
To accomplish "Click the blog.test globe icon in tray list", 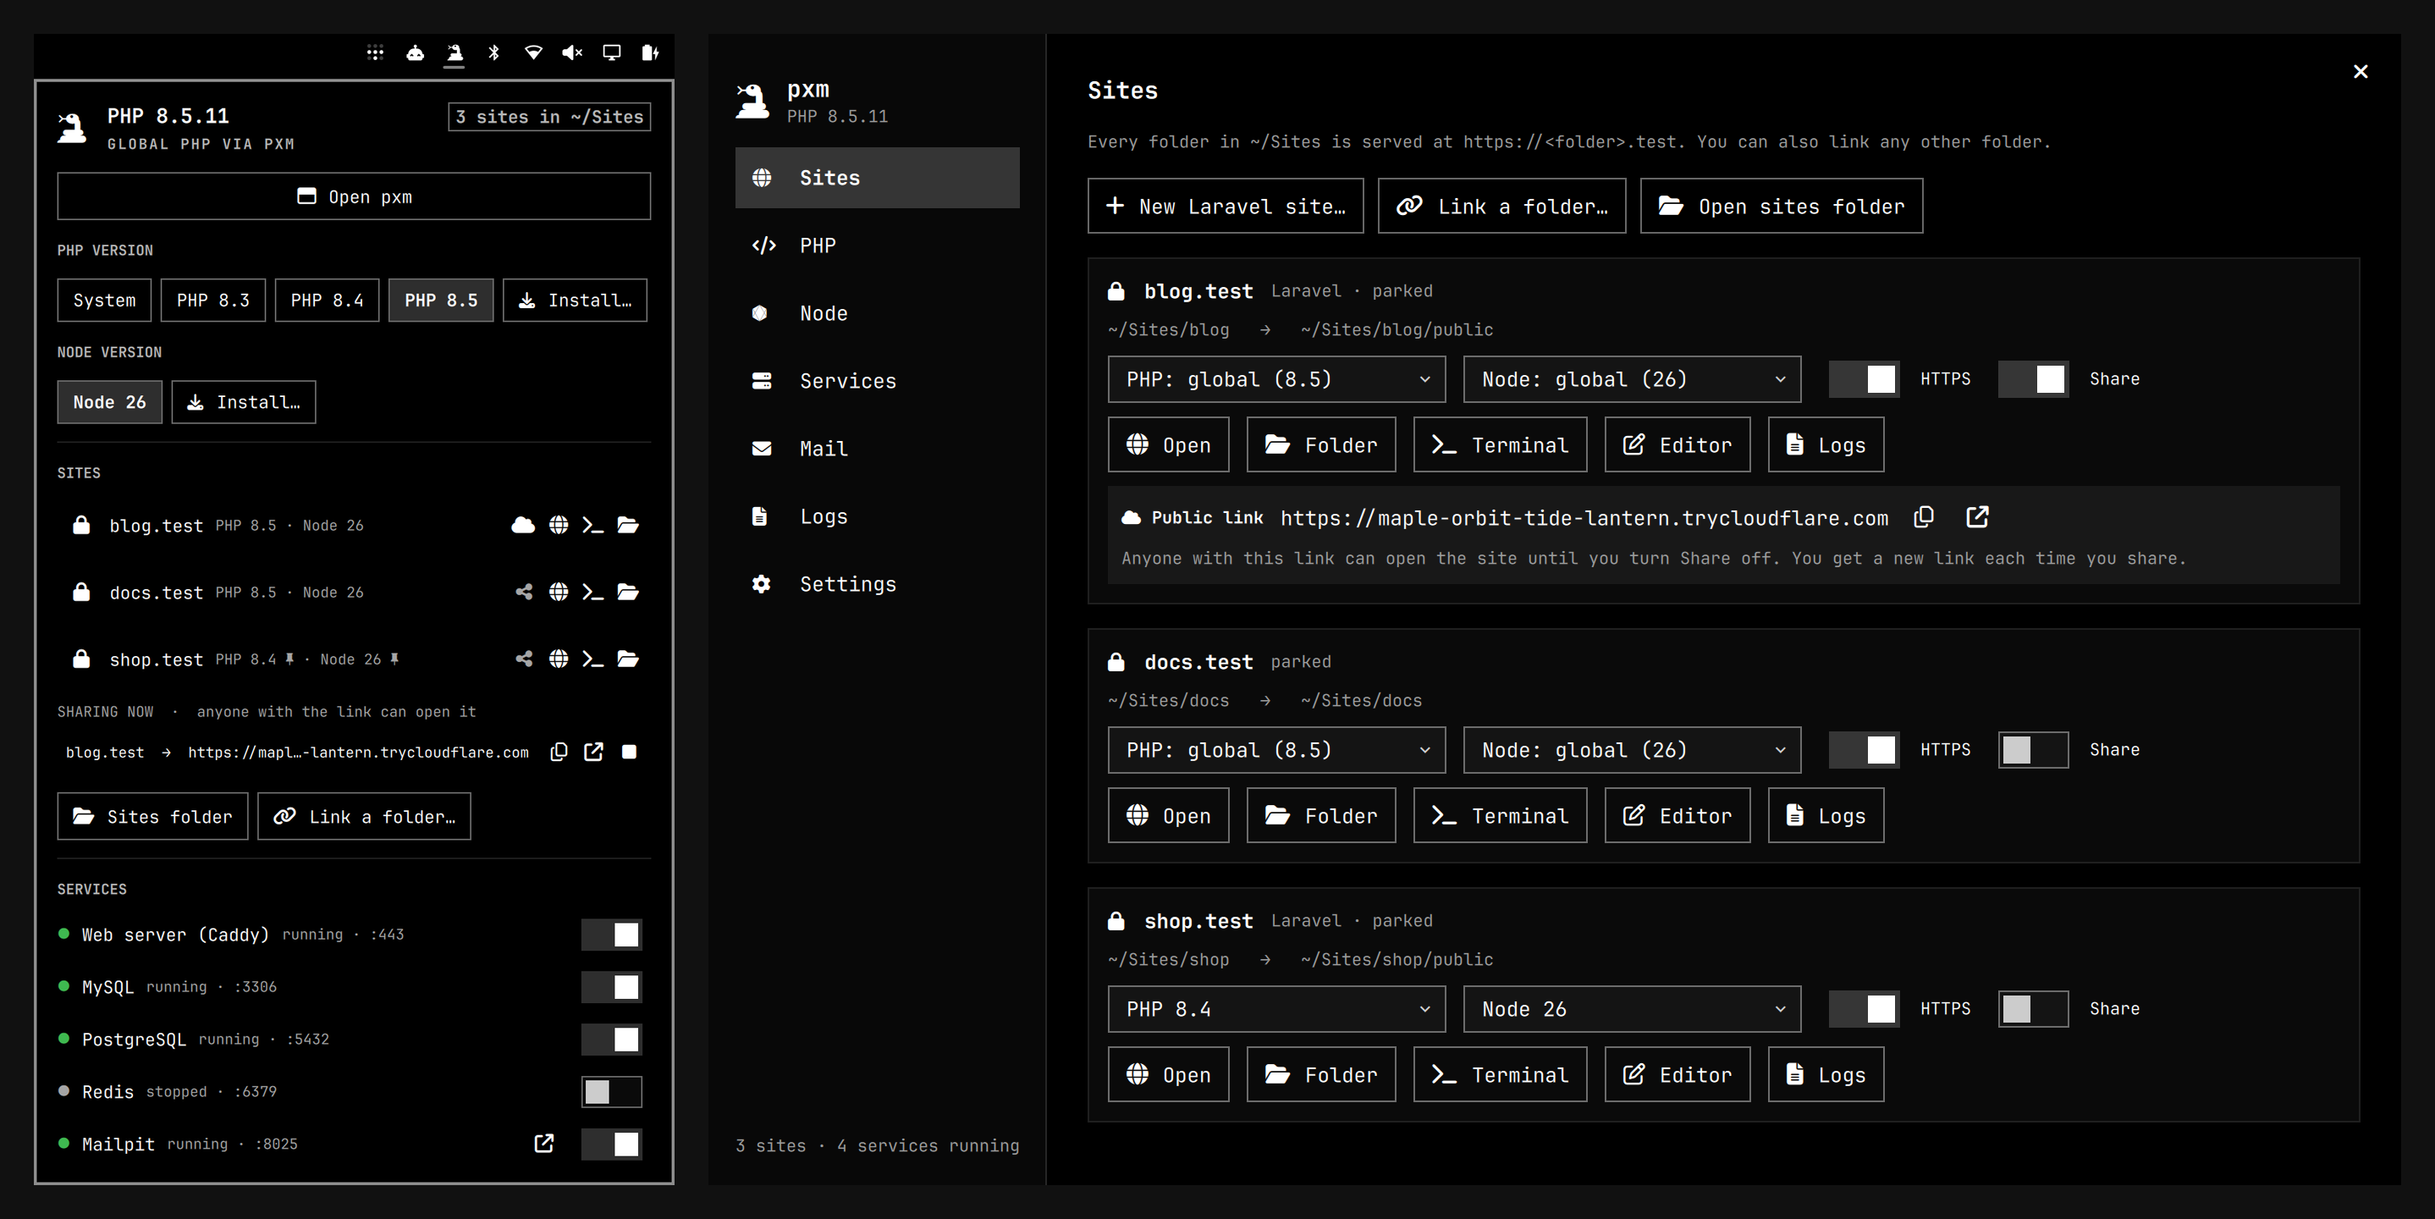I will point(559,525).
